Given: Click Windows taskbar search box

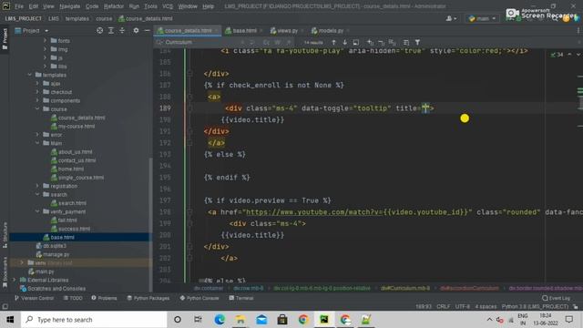Looking at the screenshot, I should 94,320.
